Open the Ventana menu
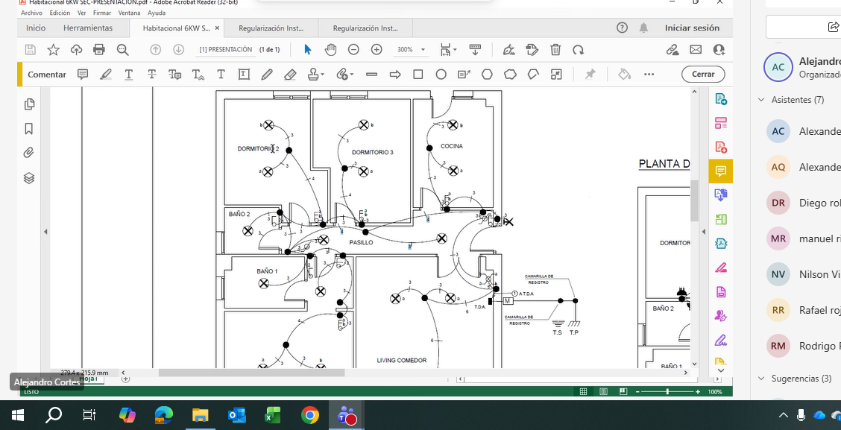841x430 pixels. [x=129, y=13]
